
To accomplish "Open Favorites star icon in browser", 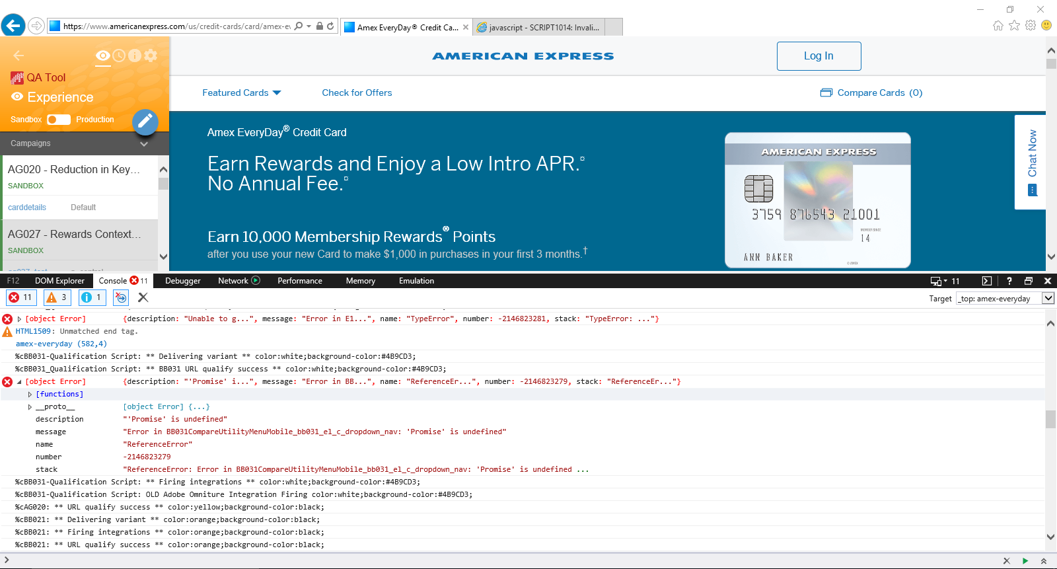I will click(x=1014, y=25).
